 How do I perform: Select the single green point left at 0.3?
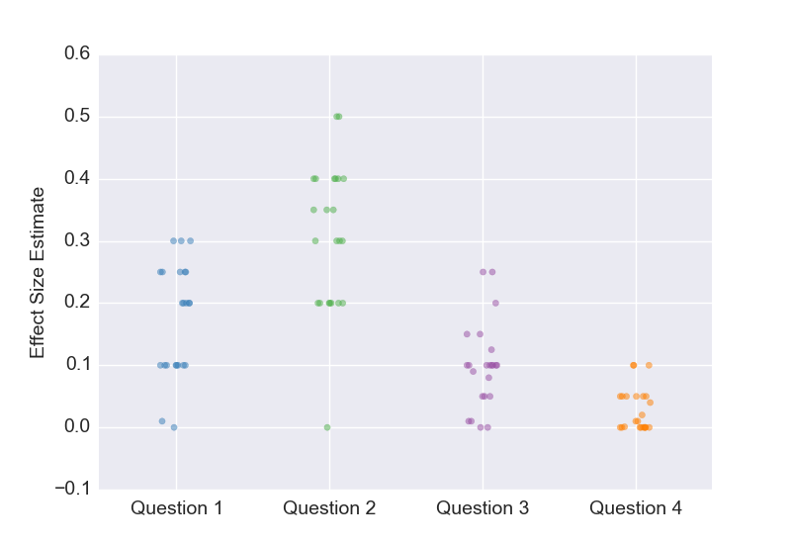point(315,241)
